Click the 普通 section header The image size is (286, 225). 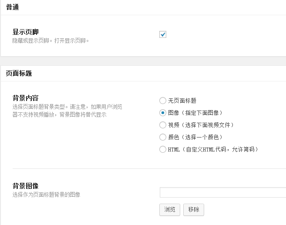(12, 7)
